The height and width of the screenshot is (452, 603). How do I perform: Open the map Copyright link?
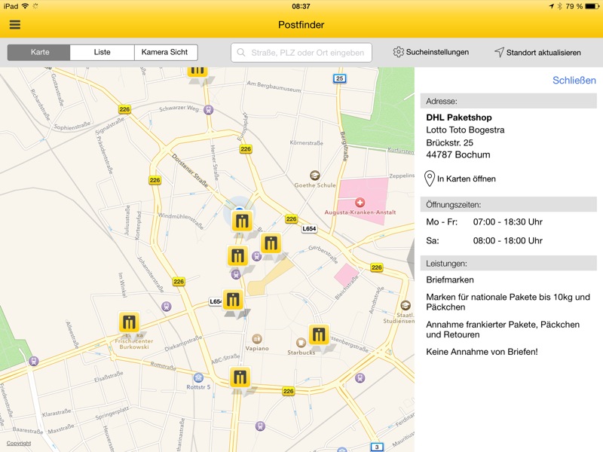pos(19,443)
